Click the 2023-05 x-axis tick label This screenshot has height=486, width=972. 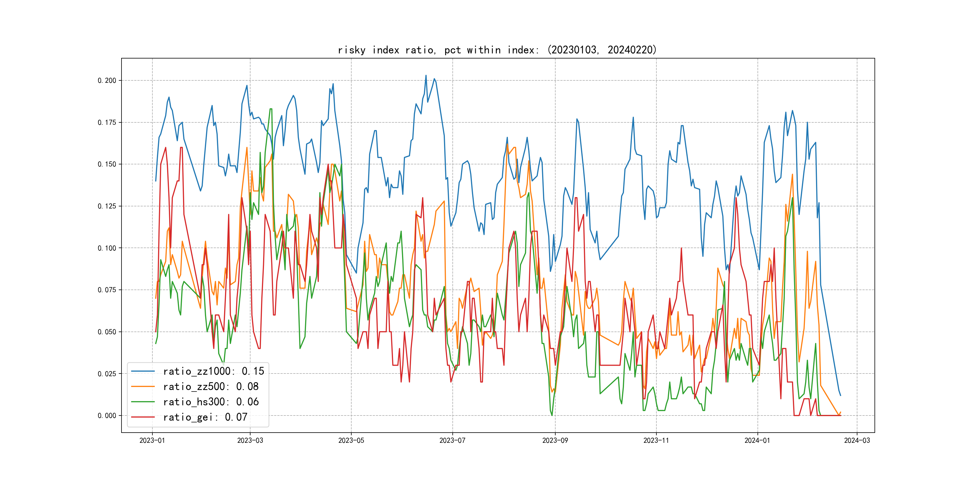(x=351, y=440)
